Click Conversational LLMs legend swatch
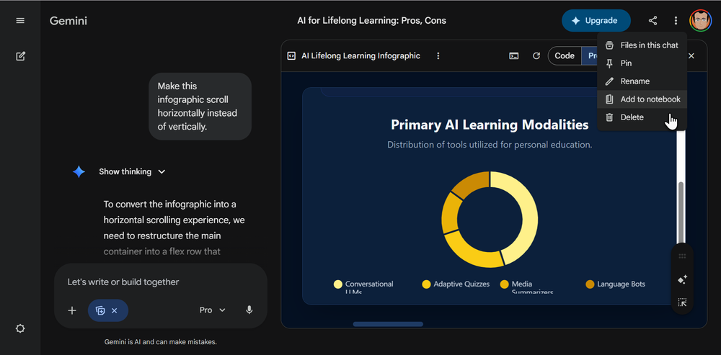Image resolution: width=721 pixels, height=355 pixels. 338,284
